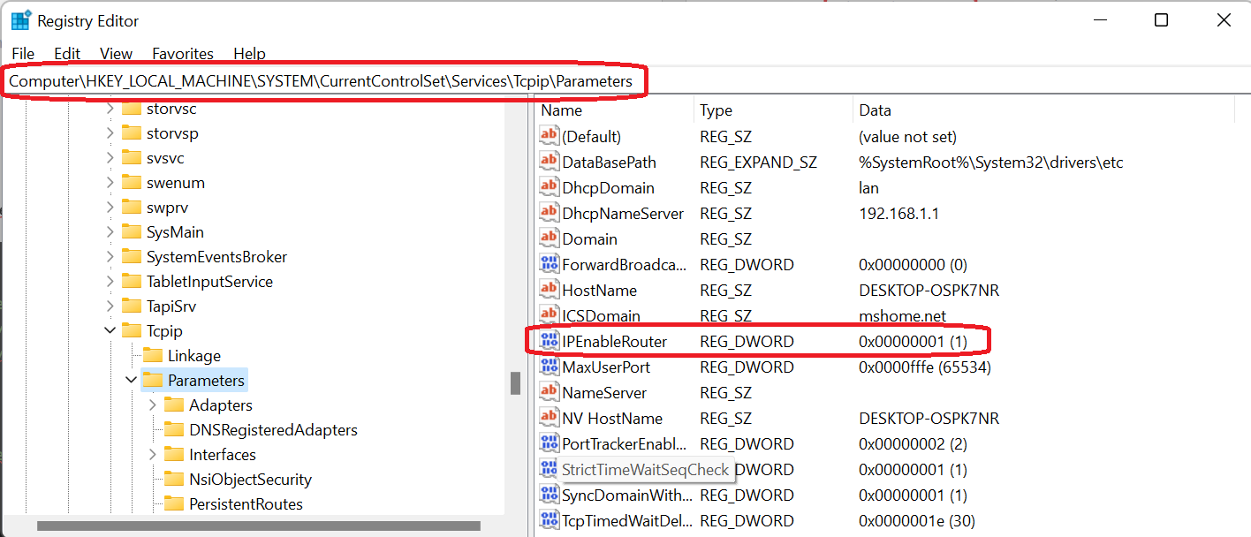Select the Parameters key in tree
1251x537 pixels.
206,381
